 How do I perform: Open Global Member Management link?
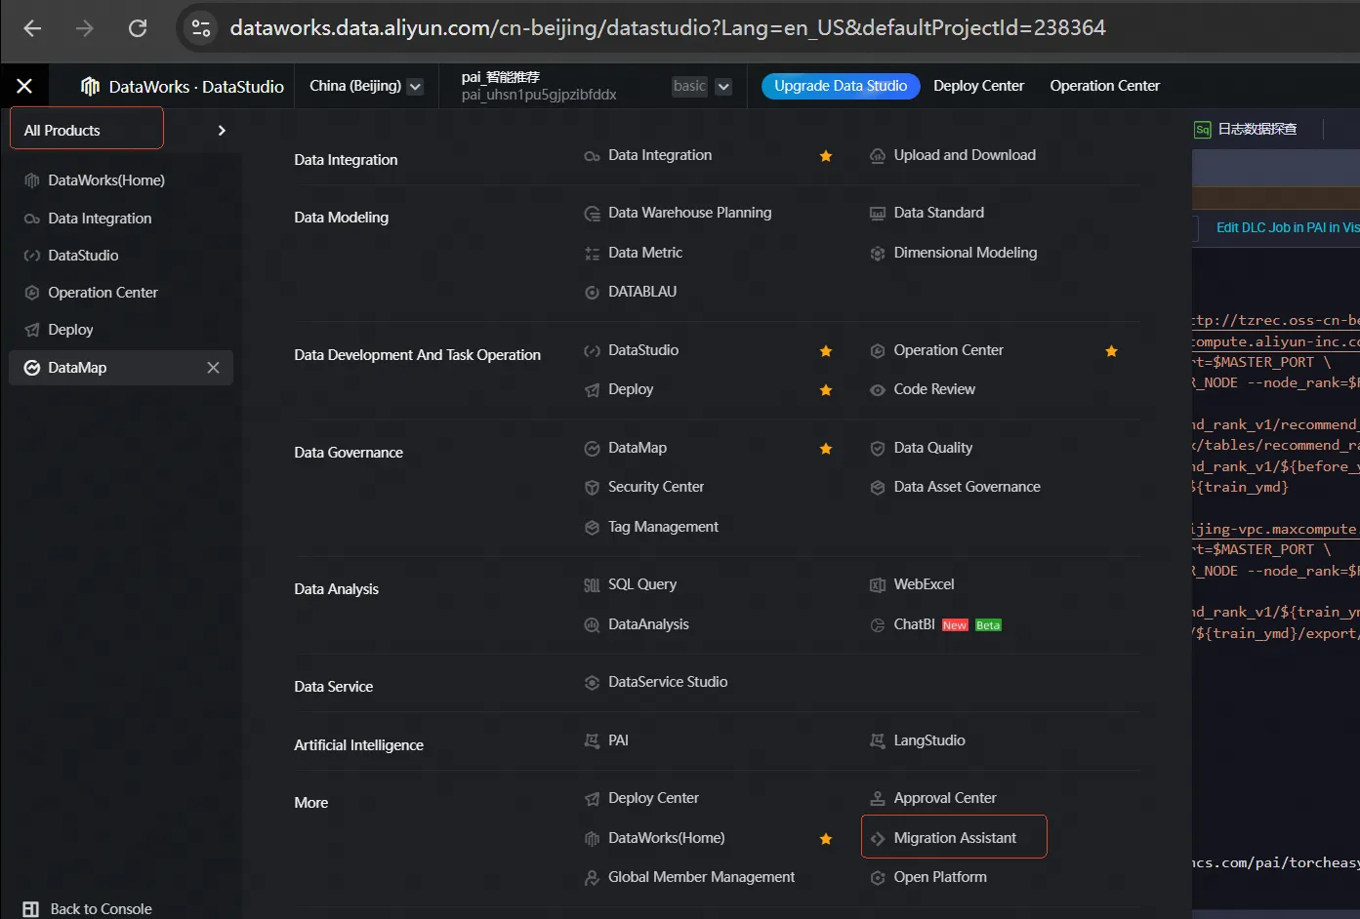tap(701, 877)
